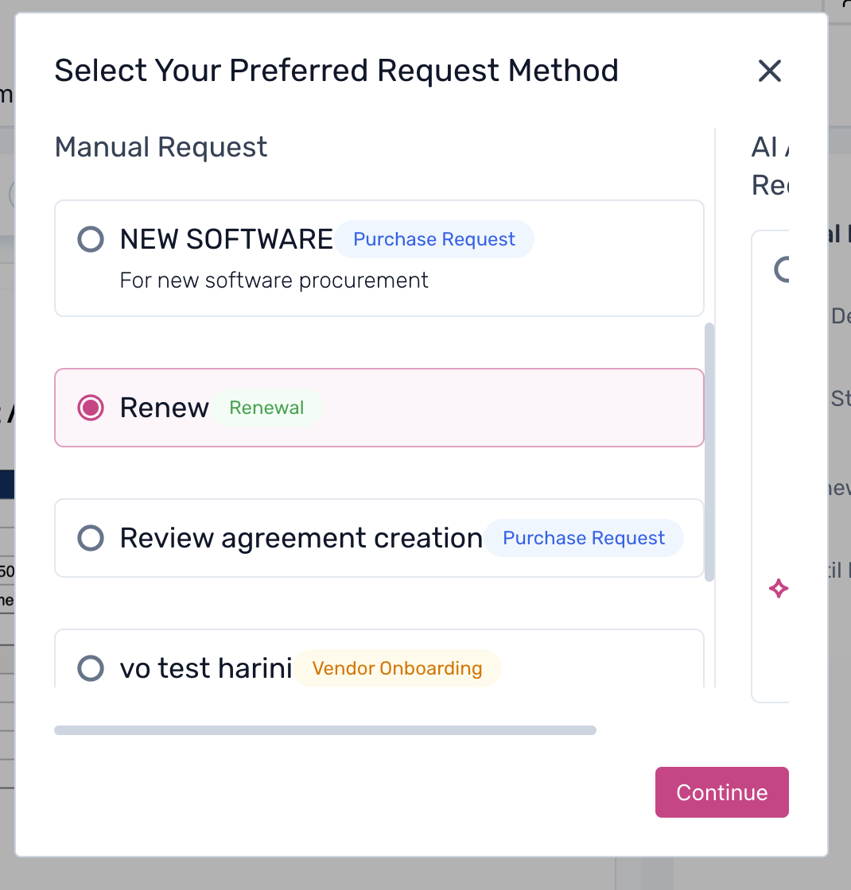Click the horizontal scrollbar under the list
Screen dimensions: 851x890
[324, 730]
